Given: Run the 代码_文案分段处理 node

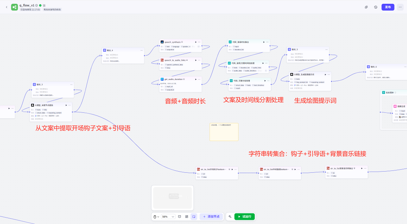Looking at the screenshot, I should 265,81.
